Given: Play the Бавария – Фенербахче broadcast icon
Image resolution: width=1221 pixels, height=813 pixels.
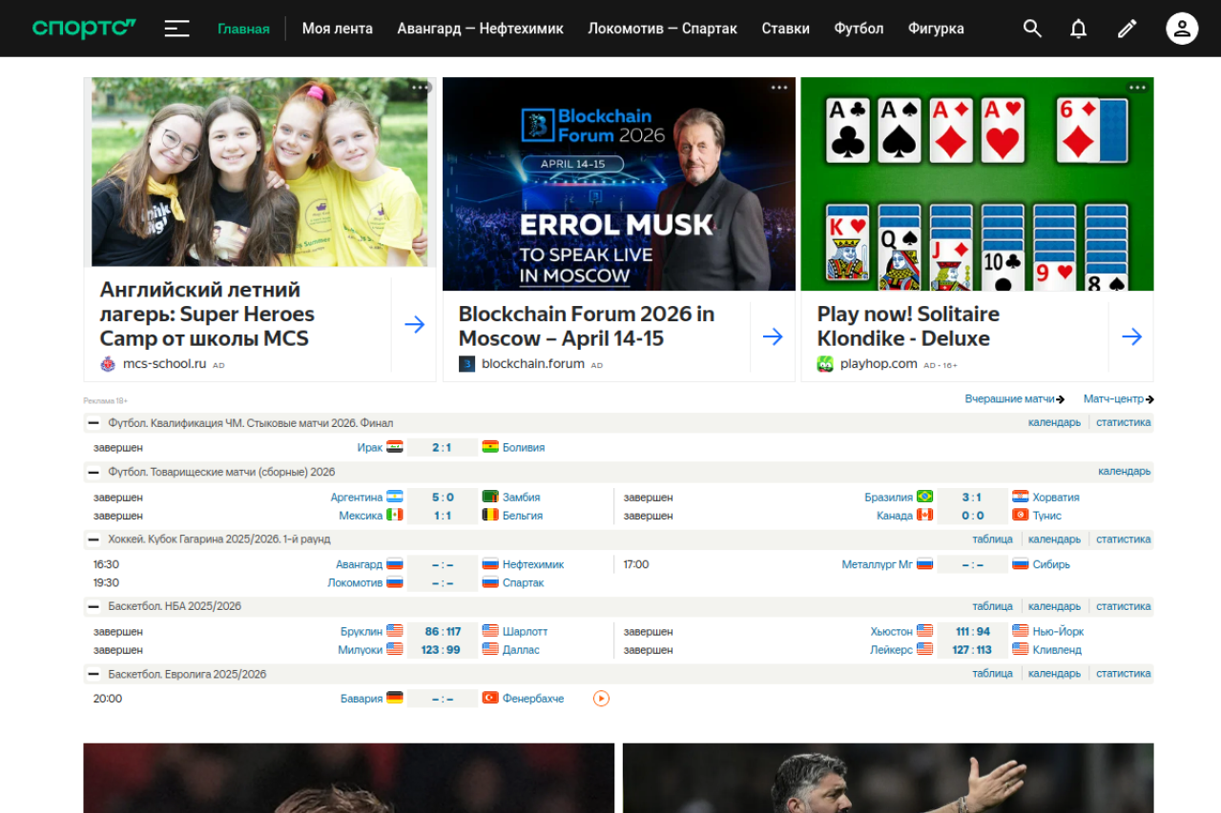Looking at the screenshot, I should [x=601, y=699].
